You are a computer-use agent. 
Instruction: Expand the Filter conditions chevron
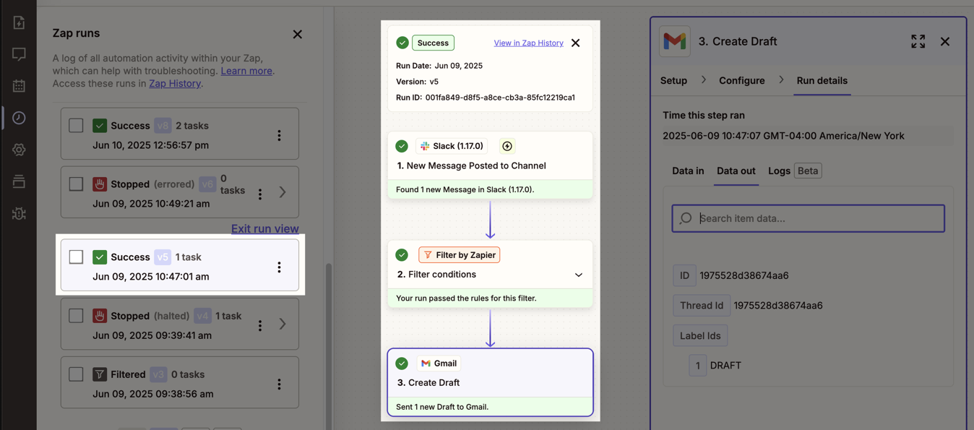click(578, 275)
